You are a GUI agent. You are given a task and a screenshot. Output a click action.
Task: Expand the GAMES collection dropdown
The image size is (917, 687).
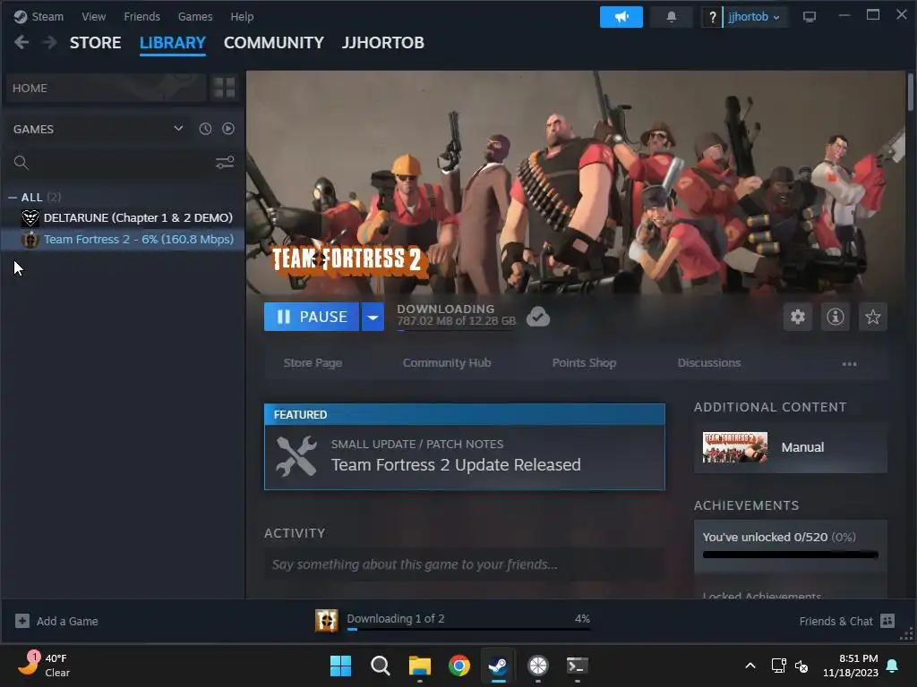pos(178,129)
